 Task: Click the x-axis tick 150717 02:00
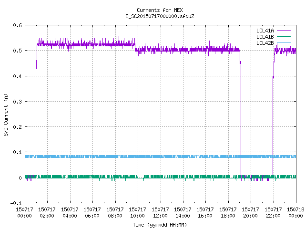(47, 212)
